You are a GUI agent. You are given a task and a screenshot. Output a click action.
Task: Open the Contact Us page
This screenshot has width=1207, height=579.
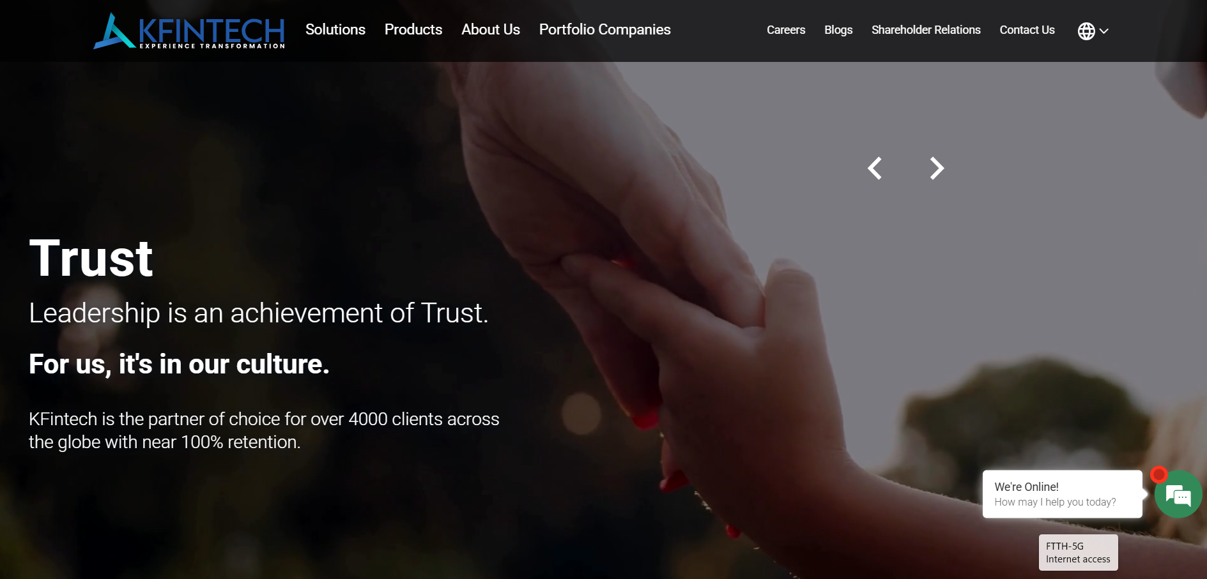(1027, 30)
